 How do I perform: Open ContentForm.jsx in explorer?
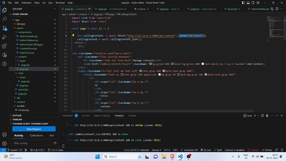tap(28, 49)
